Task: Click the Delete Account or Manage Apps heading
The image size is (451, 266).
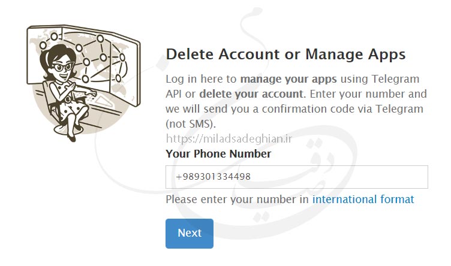Action: [285, 55]
